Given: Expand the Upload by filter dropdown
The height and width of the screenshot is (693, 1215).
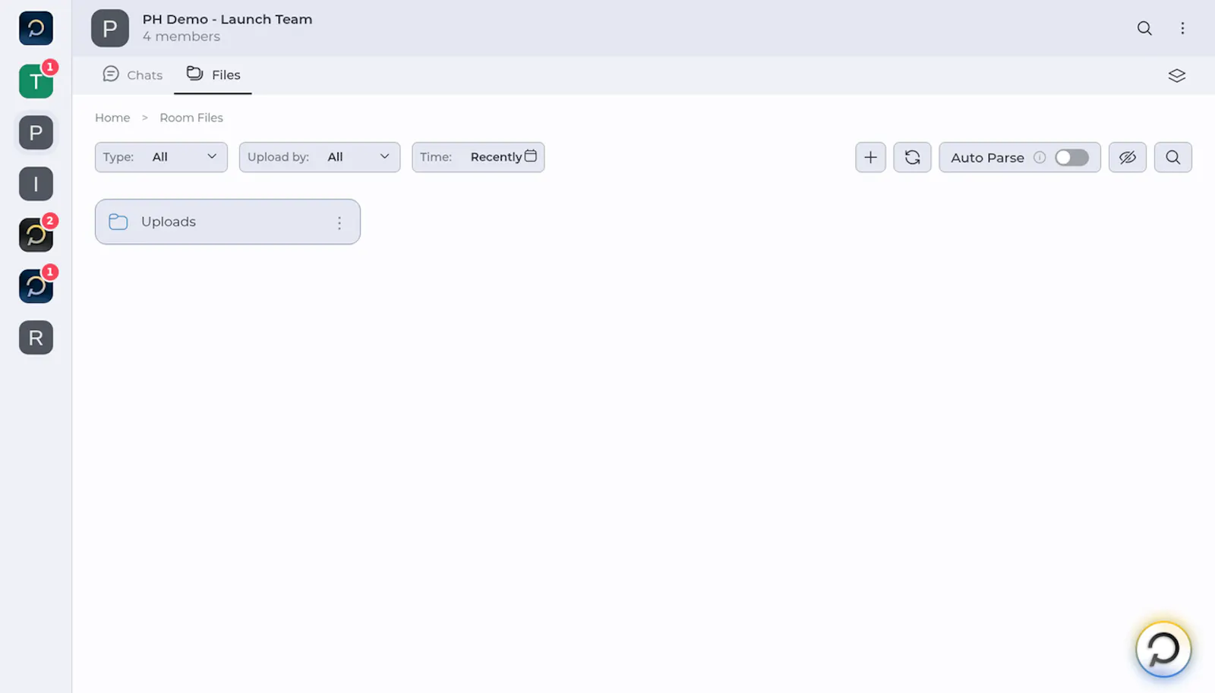Looking at the screenshot, I should [x=320, y=157].
